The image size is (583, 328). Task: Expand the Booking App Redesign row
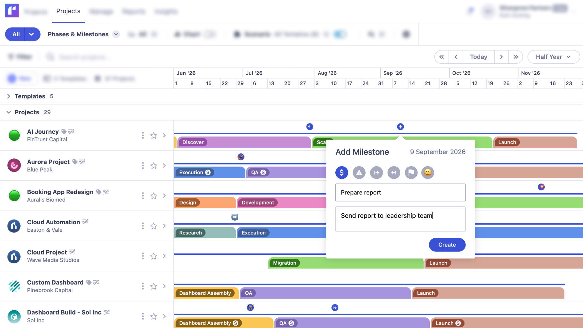(x=164, y=196)
